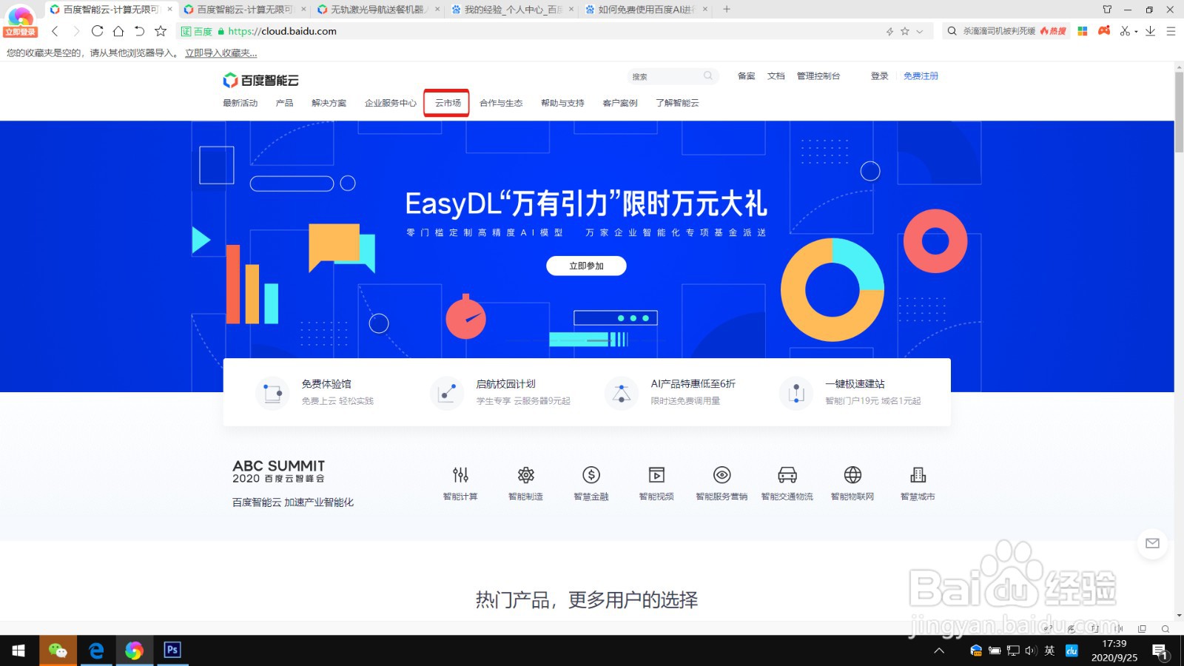The height and width of the screenshot is (666, 1184).
Task: Switch to the 如何免费使用百度AI tab
Action: coord(646,10)
